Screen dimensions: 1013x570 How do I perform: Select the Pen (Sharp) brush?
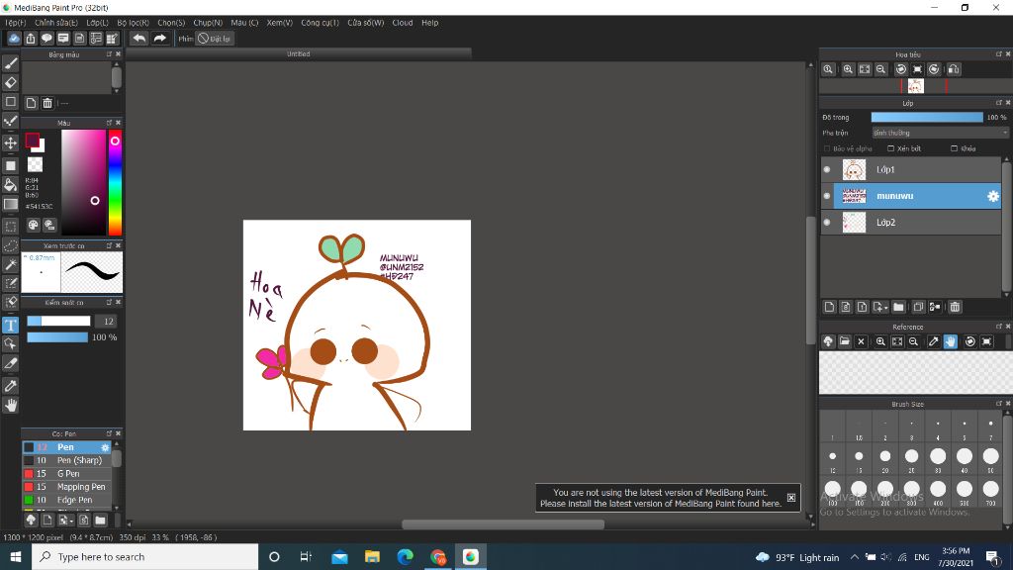click(x=67, y=460)
